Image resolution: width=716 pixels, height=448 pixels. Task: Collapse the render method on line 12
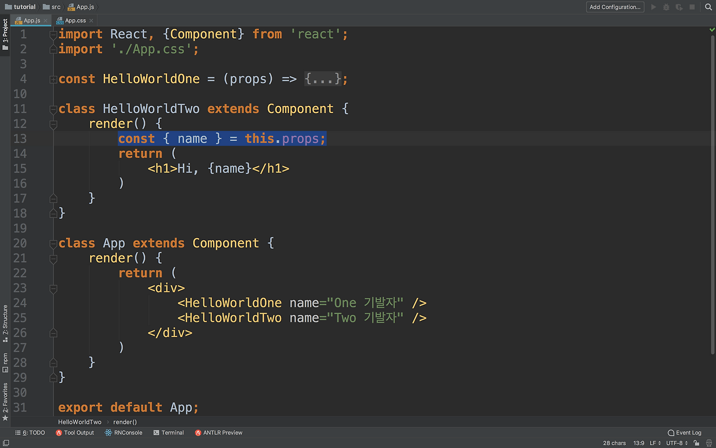click(54, 124)
